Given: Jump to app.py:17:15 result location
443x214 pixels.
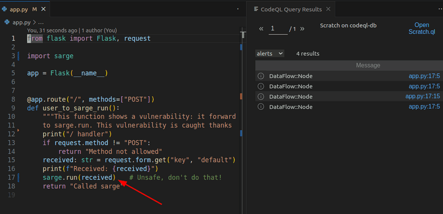Looking at the screenshot, I should tap(422, 97).
